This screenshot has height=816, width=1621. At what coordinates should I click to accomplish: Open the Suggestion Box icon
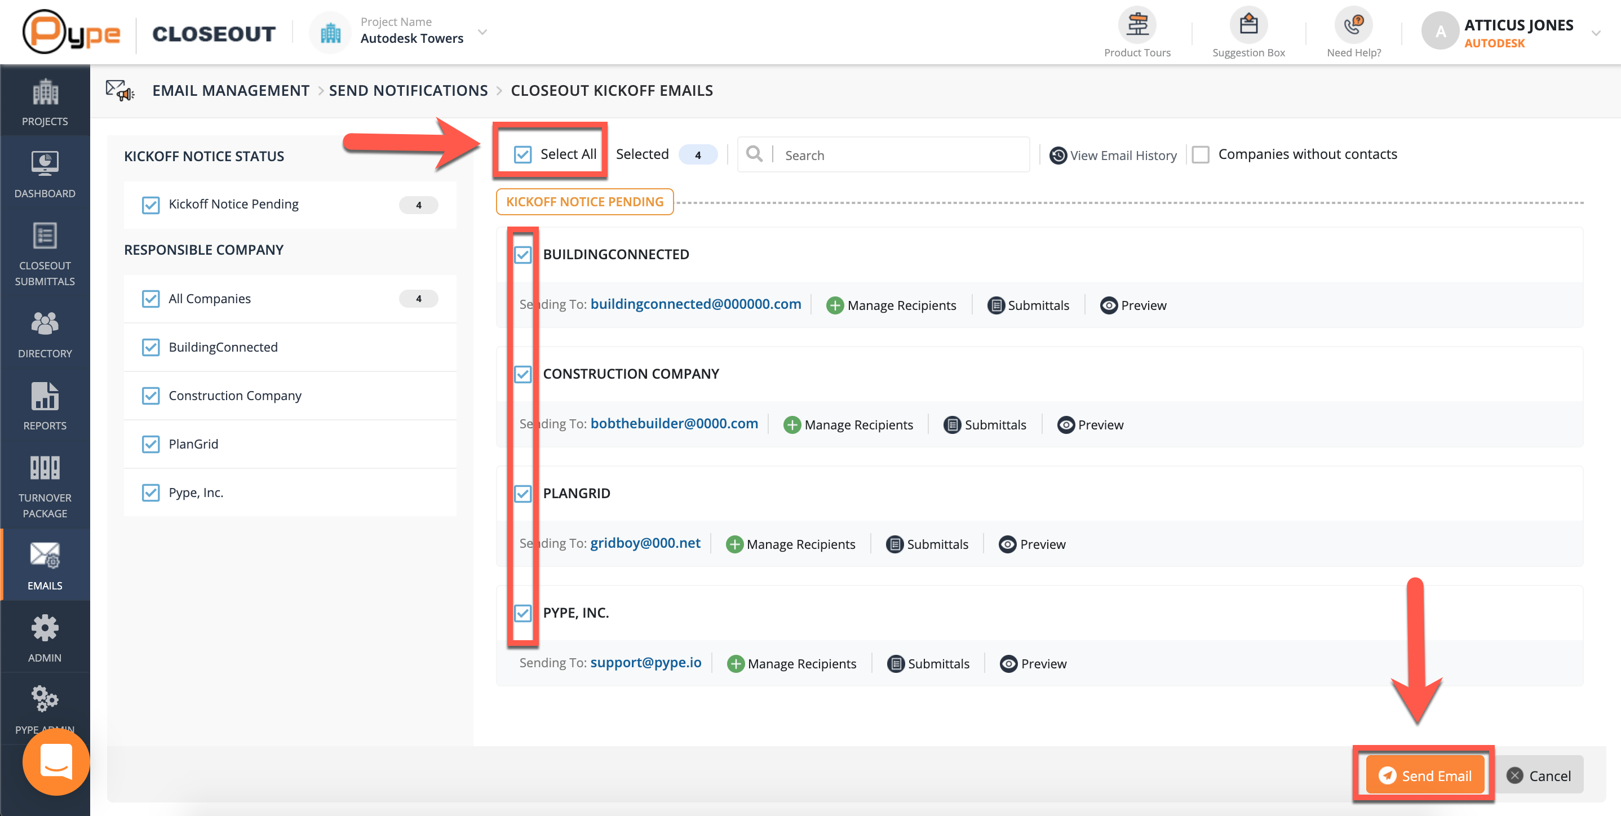1248,26
